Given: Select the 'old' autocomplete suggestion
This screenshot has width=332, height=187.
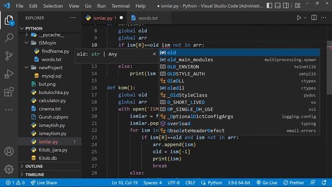Looking at the screenshot, I should click(x=239, y=52).
